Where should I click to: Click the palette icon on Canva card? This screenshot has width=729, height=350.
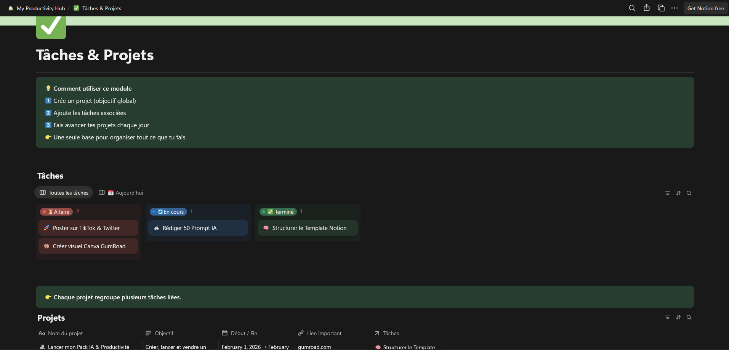(x=46, y=246)
